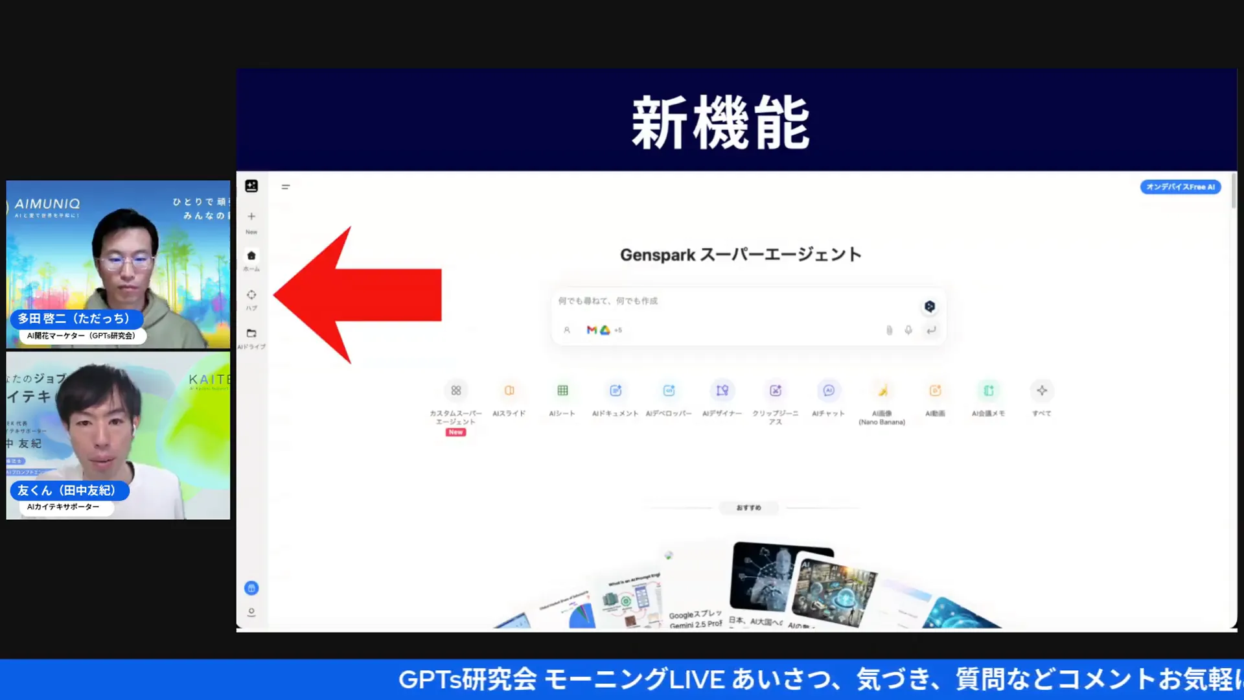This screenshot has width=1244, height=700.
Task: Open AI画像 (Nano Banana)
Action: [882, 398]
